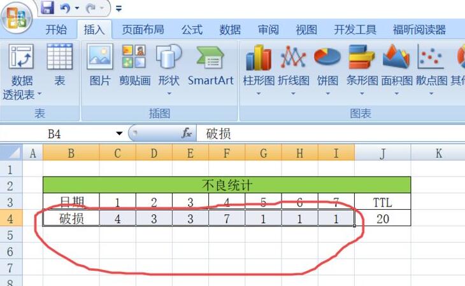Expand the 柱形图 dropdown arrow
The width and height of the screenshot is (465, 286).
click(x=259, y=93)
